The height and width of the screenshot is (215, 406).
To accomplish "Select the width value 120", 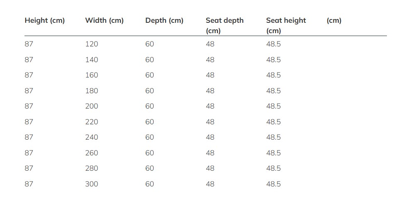I will [92, 44].
